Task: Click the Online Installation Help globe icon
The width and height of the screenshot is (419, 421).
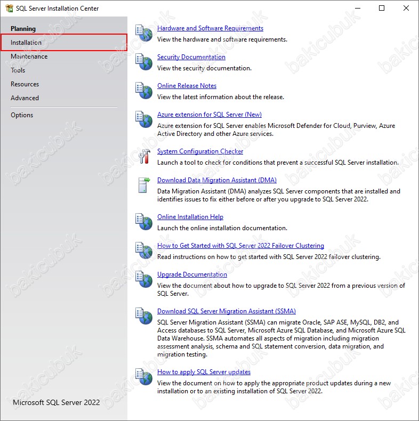Action: 144,222
